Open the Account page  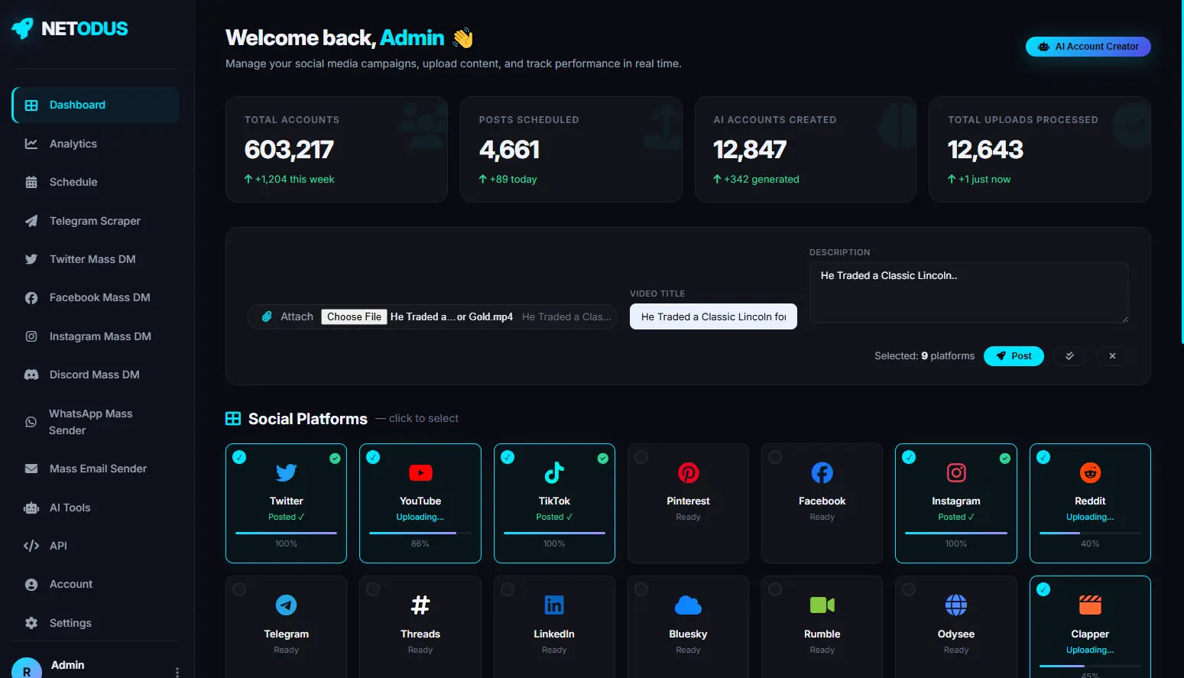pyautogui.click(x=96, y=584)
